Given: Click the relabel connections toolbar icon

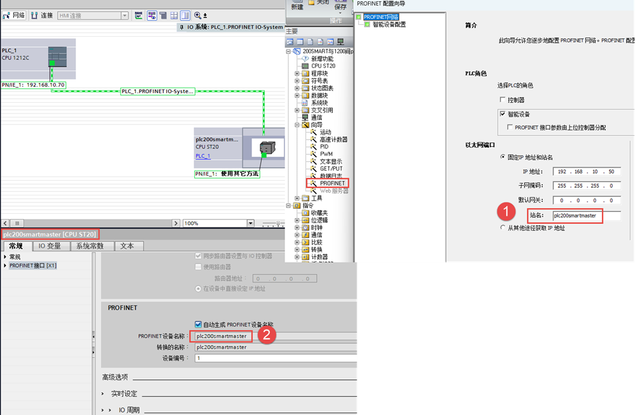Looking at the screenshot, I should pyautogui.click(x=138, y=15).
